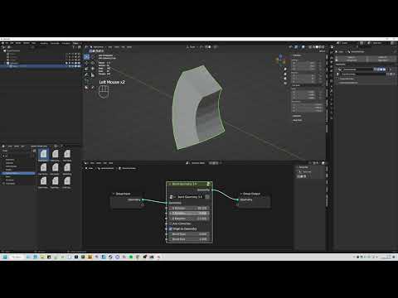Switch perspective/orthographic grid icon in viewport
Image resolution: width=398 pixels, height=298 pixels.
tap(285, 84)
